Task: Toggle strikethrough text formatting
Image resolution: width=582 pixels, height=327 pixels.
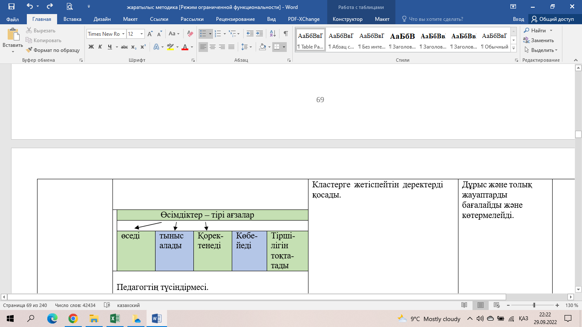Action: [x=124, y=47]
